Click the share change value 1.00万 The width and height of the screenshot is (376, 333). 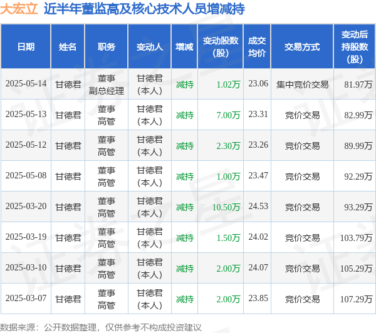coord(228,177)
